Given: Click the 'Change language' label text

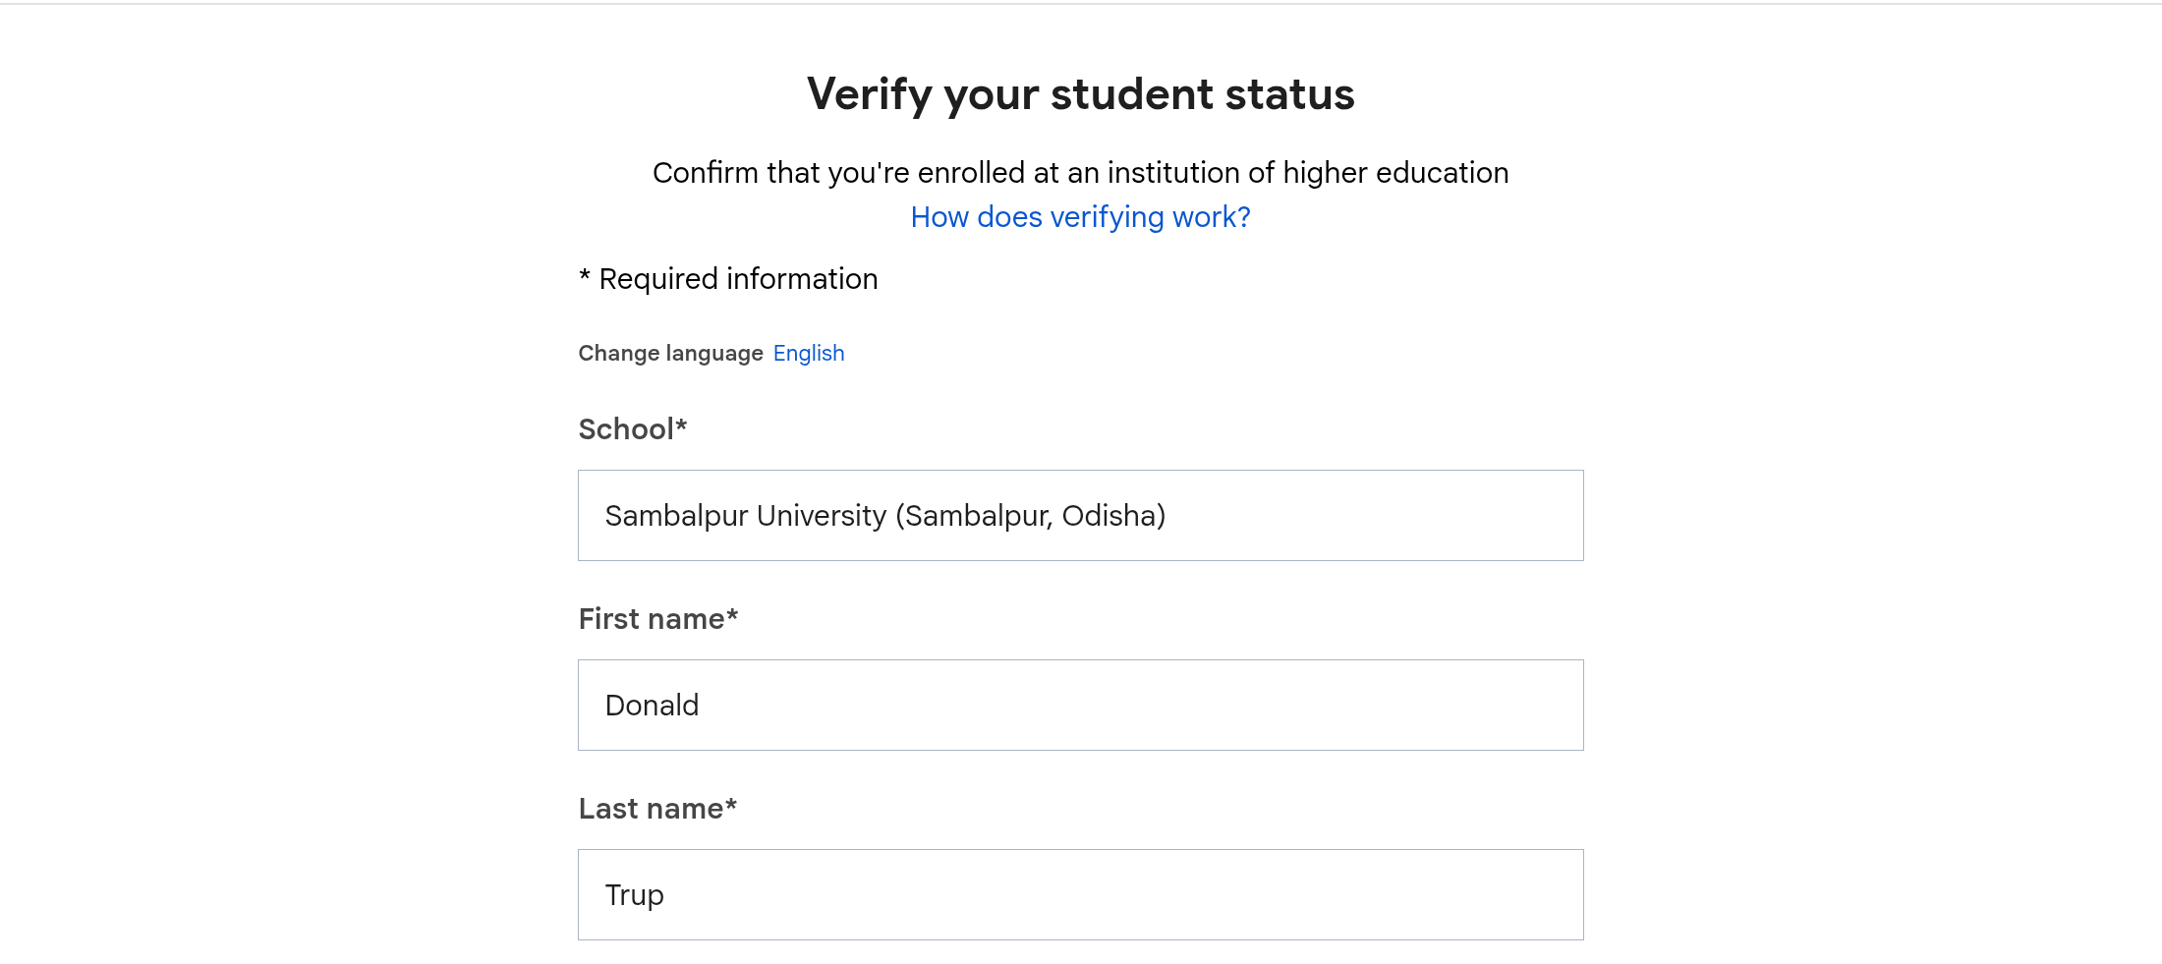Looking at the screenshot, I should 670,353.
